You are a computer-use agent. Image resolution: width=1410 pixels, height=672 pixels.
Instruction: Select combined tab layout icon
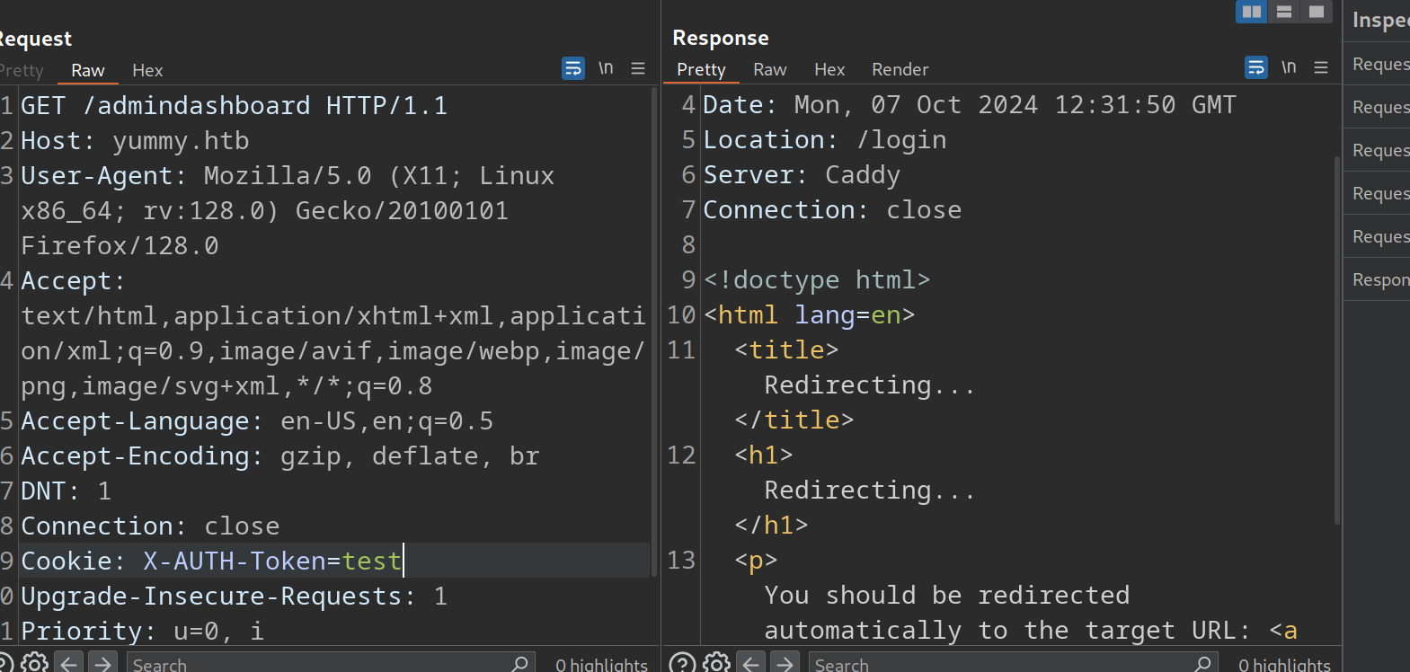pyautogui.click(x=1317, y=12)
